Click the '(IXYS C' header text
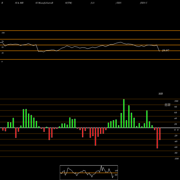 [144, 3]
